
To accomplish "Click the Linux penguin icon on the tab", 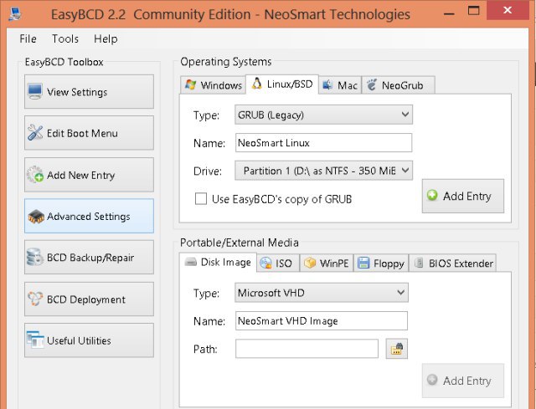I will click(257, 84).
